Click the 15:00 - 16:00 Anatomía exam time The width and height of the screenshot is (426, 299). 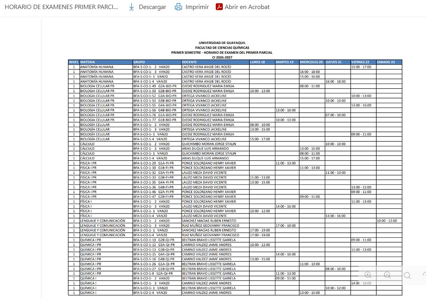coord(310,77)
